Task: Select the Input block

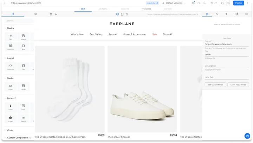Action: [x=24, y=107]
